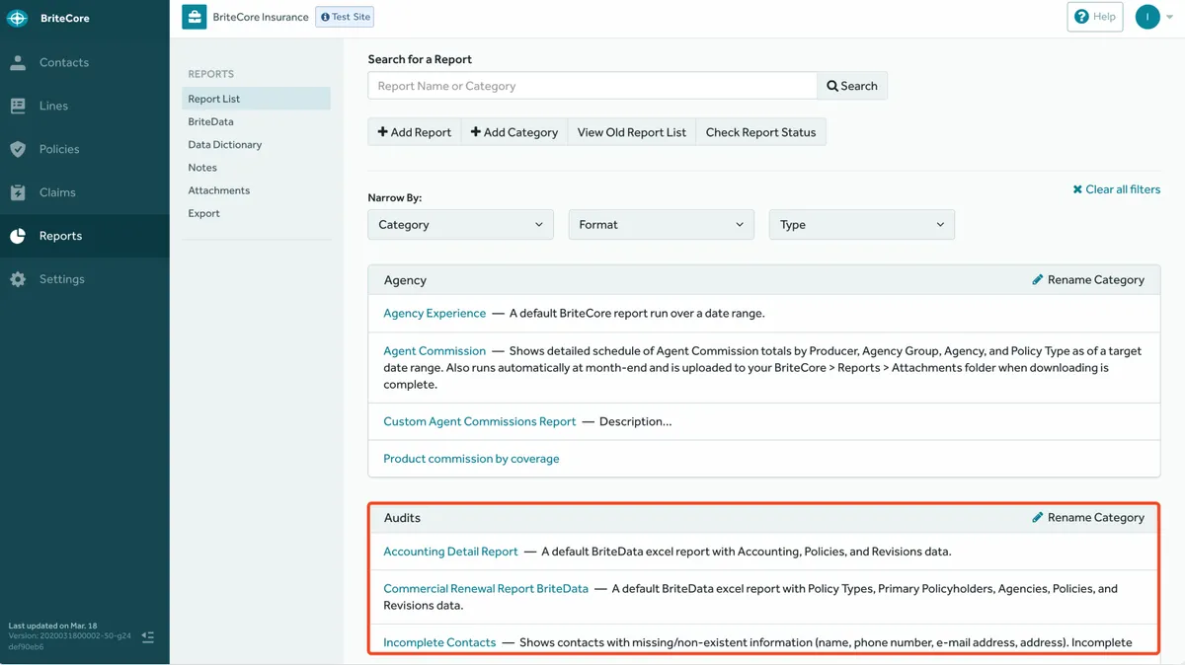Click the Audits category header text
Image resolution: width=1185 pixels, height=665 pixels.
click(402, 517)
